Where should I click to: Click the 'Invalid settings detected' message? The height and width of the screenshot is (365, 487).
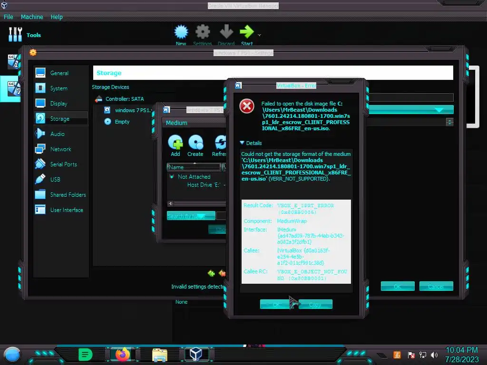[x=198, y=287]
